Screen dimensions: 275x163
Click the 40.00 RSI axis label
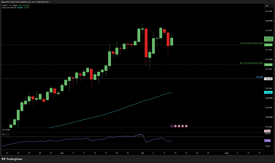pyautogui.click(x=268, y=146)
